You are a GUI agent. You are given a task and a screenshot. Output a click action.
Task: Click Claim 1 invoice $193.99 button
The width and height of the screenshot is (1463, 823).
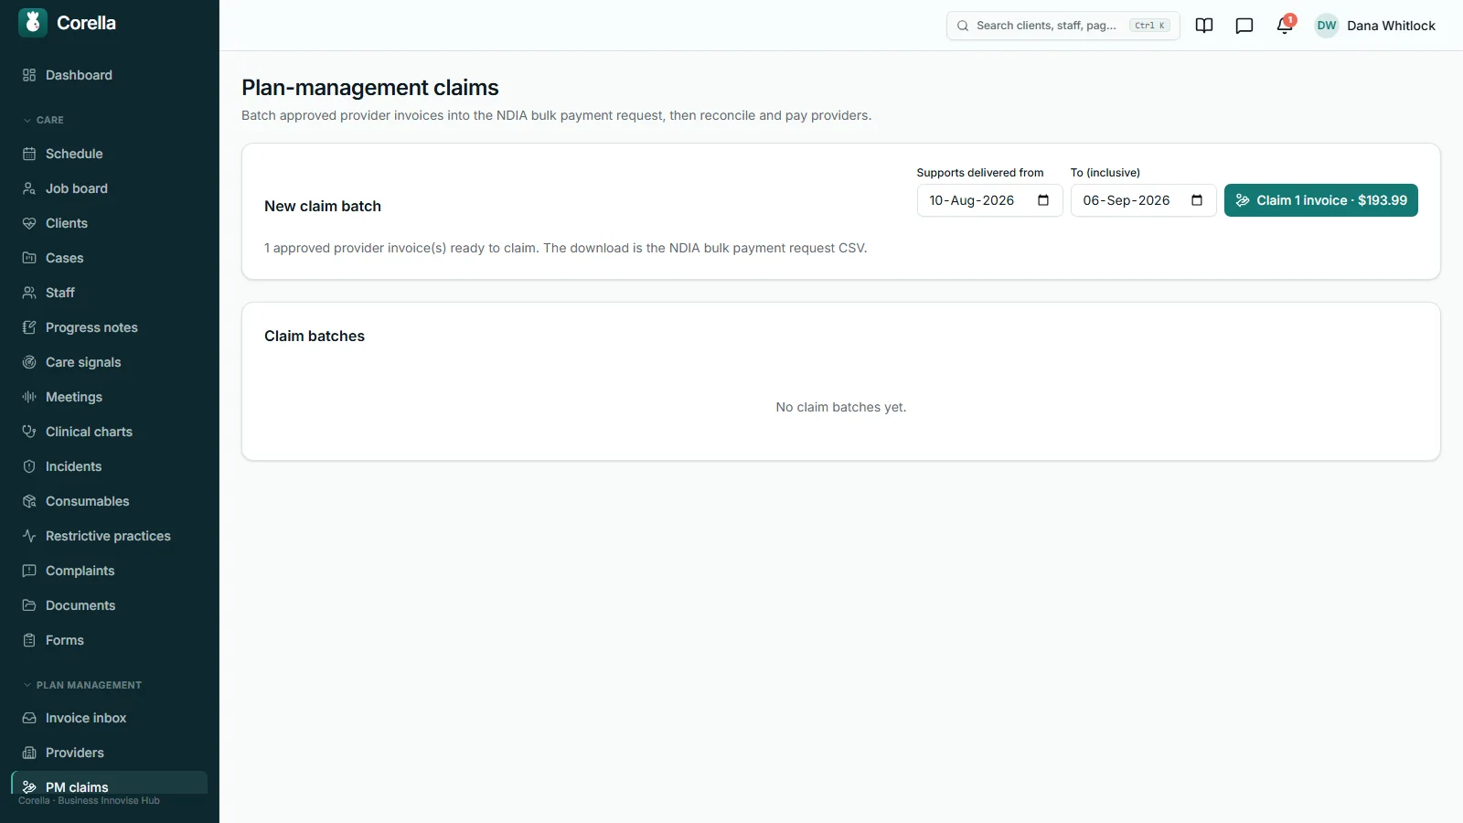tap(1321, 200)
